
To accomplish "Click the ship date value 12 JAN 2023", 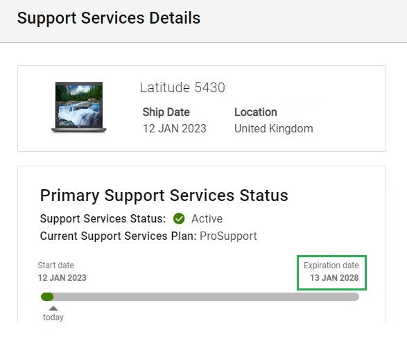I will tap(175, 128).
